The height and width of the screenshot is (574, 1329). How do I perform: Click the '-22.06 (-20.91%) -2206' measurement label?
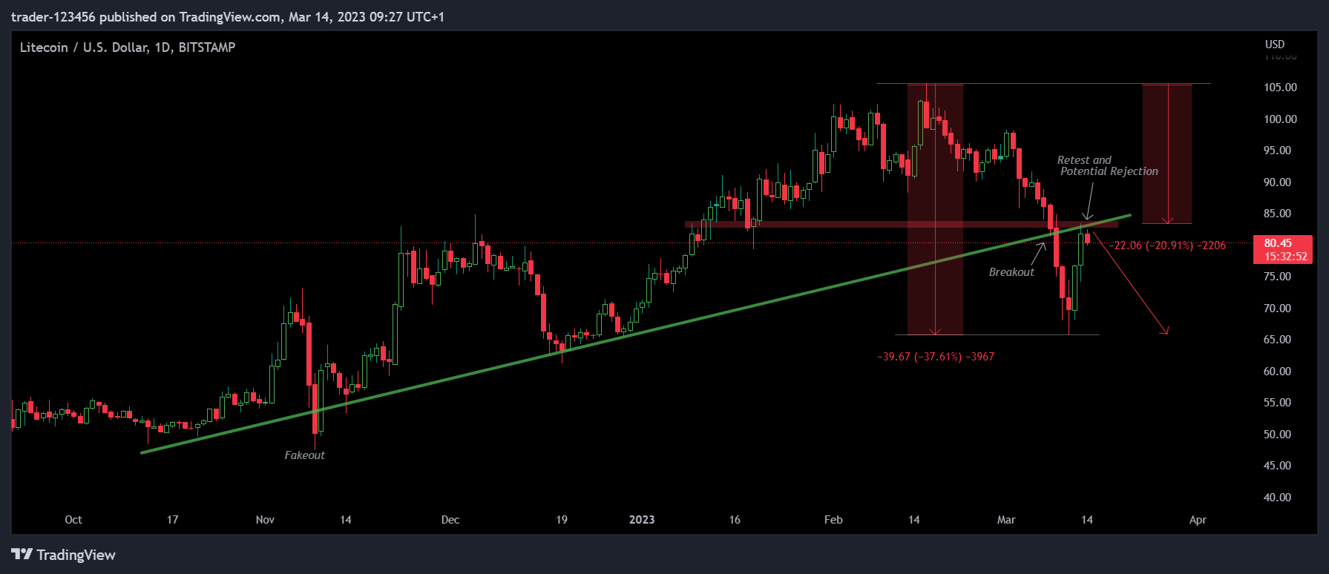click(1167, 245)
